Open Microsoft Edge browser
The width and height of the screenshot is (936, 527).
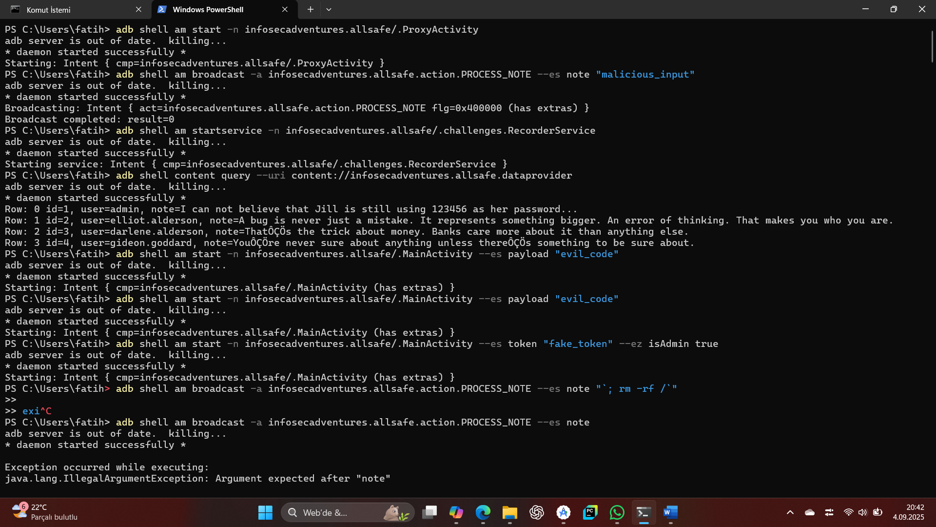483,512
